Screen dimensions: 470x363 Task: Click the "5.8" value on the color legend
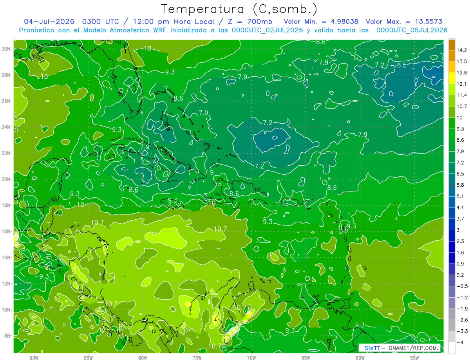point(461,185)
